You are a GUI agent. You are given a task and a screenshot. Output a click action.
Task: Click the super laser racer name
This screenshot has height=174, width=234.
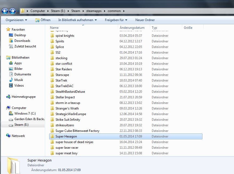tap(67, 148)
